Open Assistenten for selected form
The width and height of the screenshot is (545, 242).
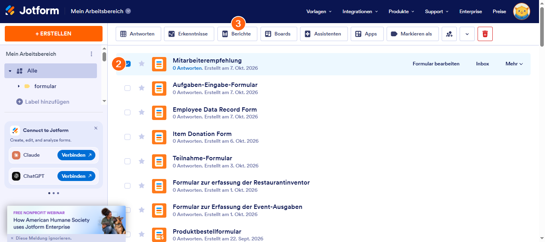point(324,34)
